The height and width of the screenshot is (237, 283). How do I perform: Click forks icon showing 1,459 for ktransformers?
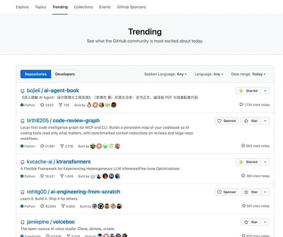click(x=62, y=176)
